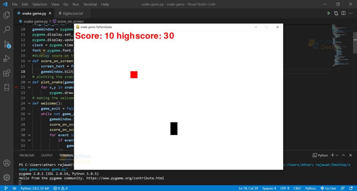Open the Accounts menu icon
The image size is (357, 191).
[x=7, y=163]
